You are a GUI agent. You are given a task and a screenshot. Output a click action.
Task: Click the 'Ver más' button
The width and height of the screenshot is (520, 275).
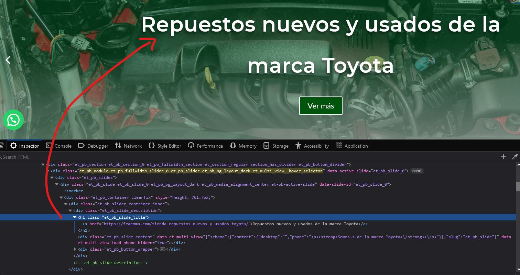(321, 106)
